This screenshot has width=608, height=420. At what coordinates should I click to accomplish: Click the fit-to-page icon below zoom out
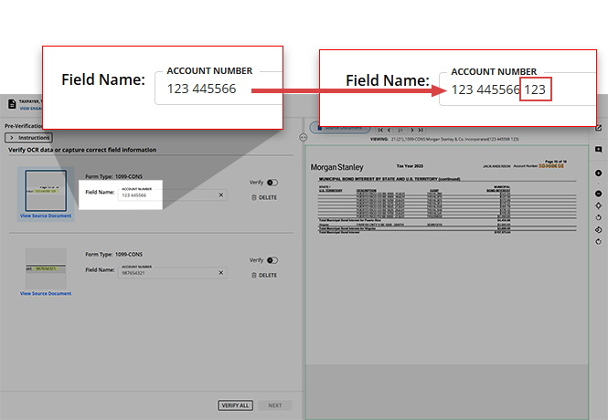pos(597,206)
